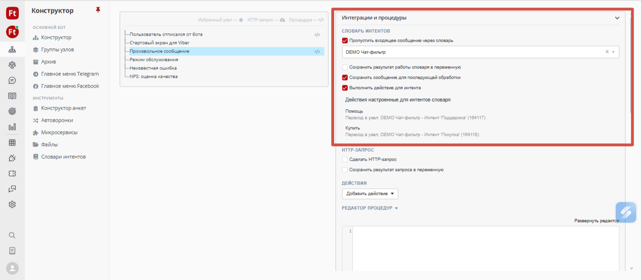The image size is (641, 280).
Task: Click the code icon on Произвольное сообщение row
Action: point(317,52)
